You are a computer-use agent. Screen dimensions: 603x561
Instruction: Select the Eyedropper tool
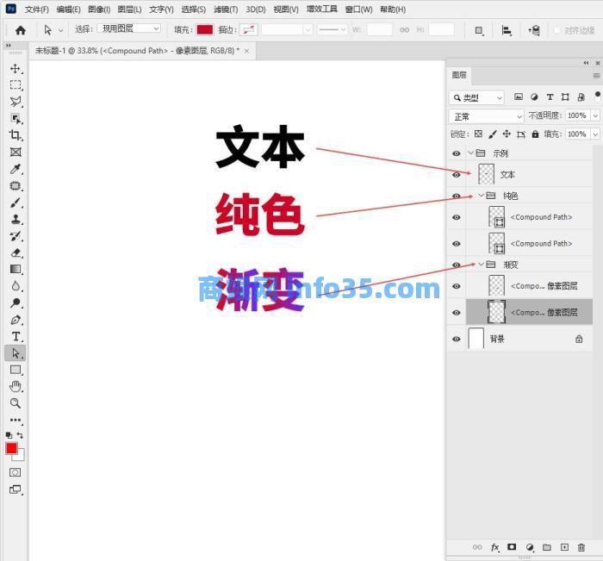click(x=16, y=169)
